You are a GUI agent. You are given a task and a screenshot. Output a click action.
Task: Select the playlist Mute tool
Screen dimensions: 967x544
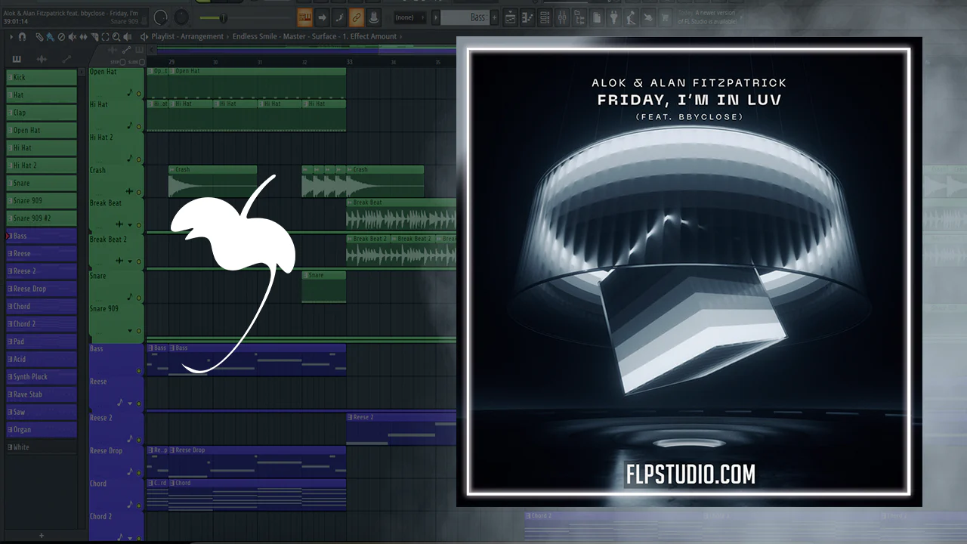click(x=73, y=36)
